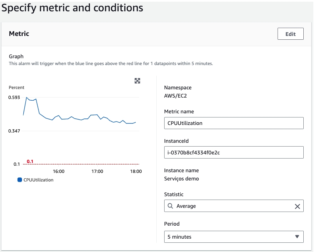Toggle the CPUUtilization legend label
The image size is (314, 252).
pos(38,180)
